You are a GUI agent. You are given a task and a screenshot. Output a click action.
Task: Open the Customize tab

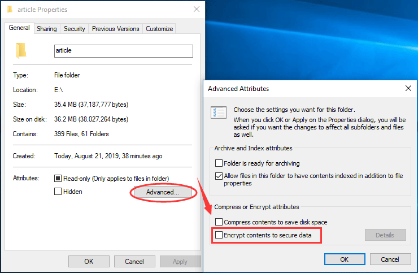coord(159,29)
